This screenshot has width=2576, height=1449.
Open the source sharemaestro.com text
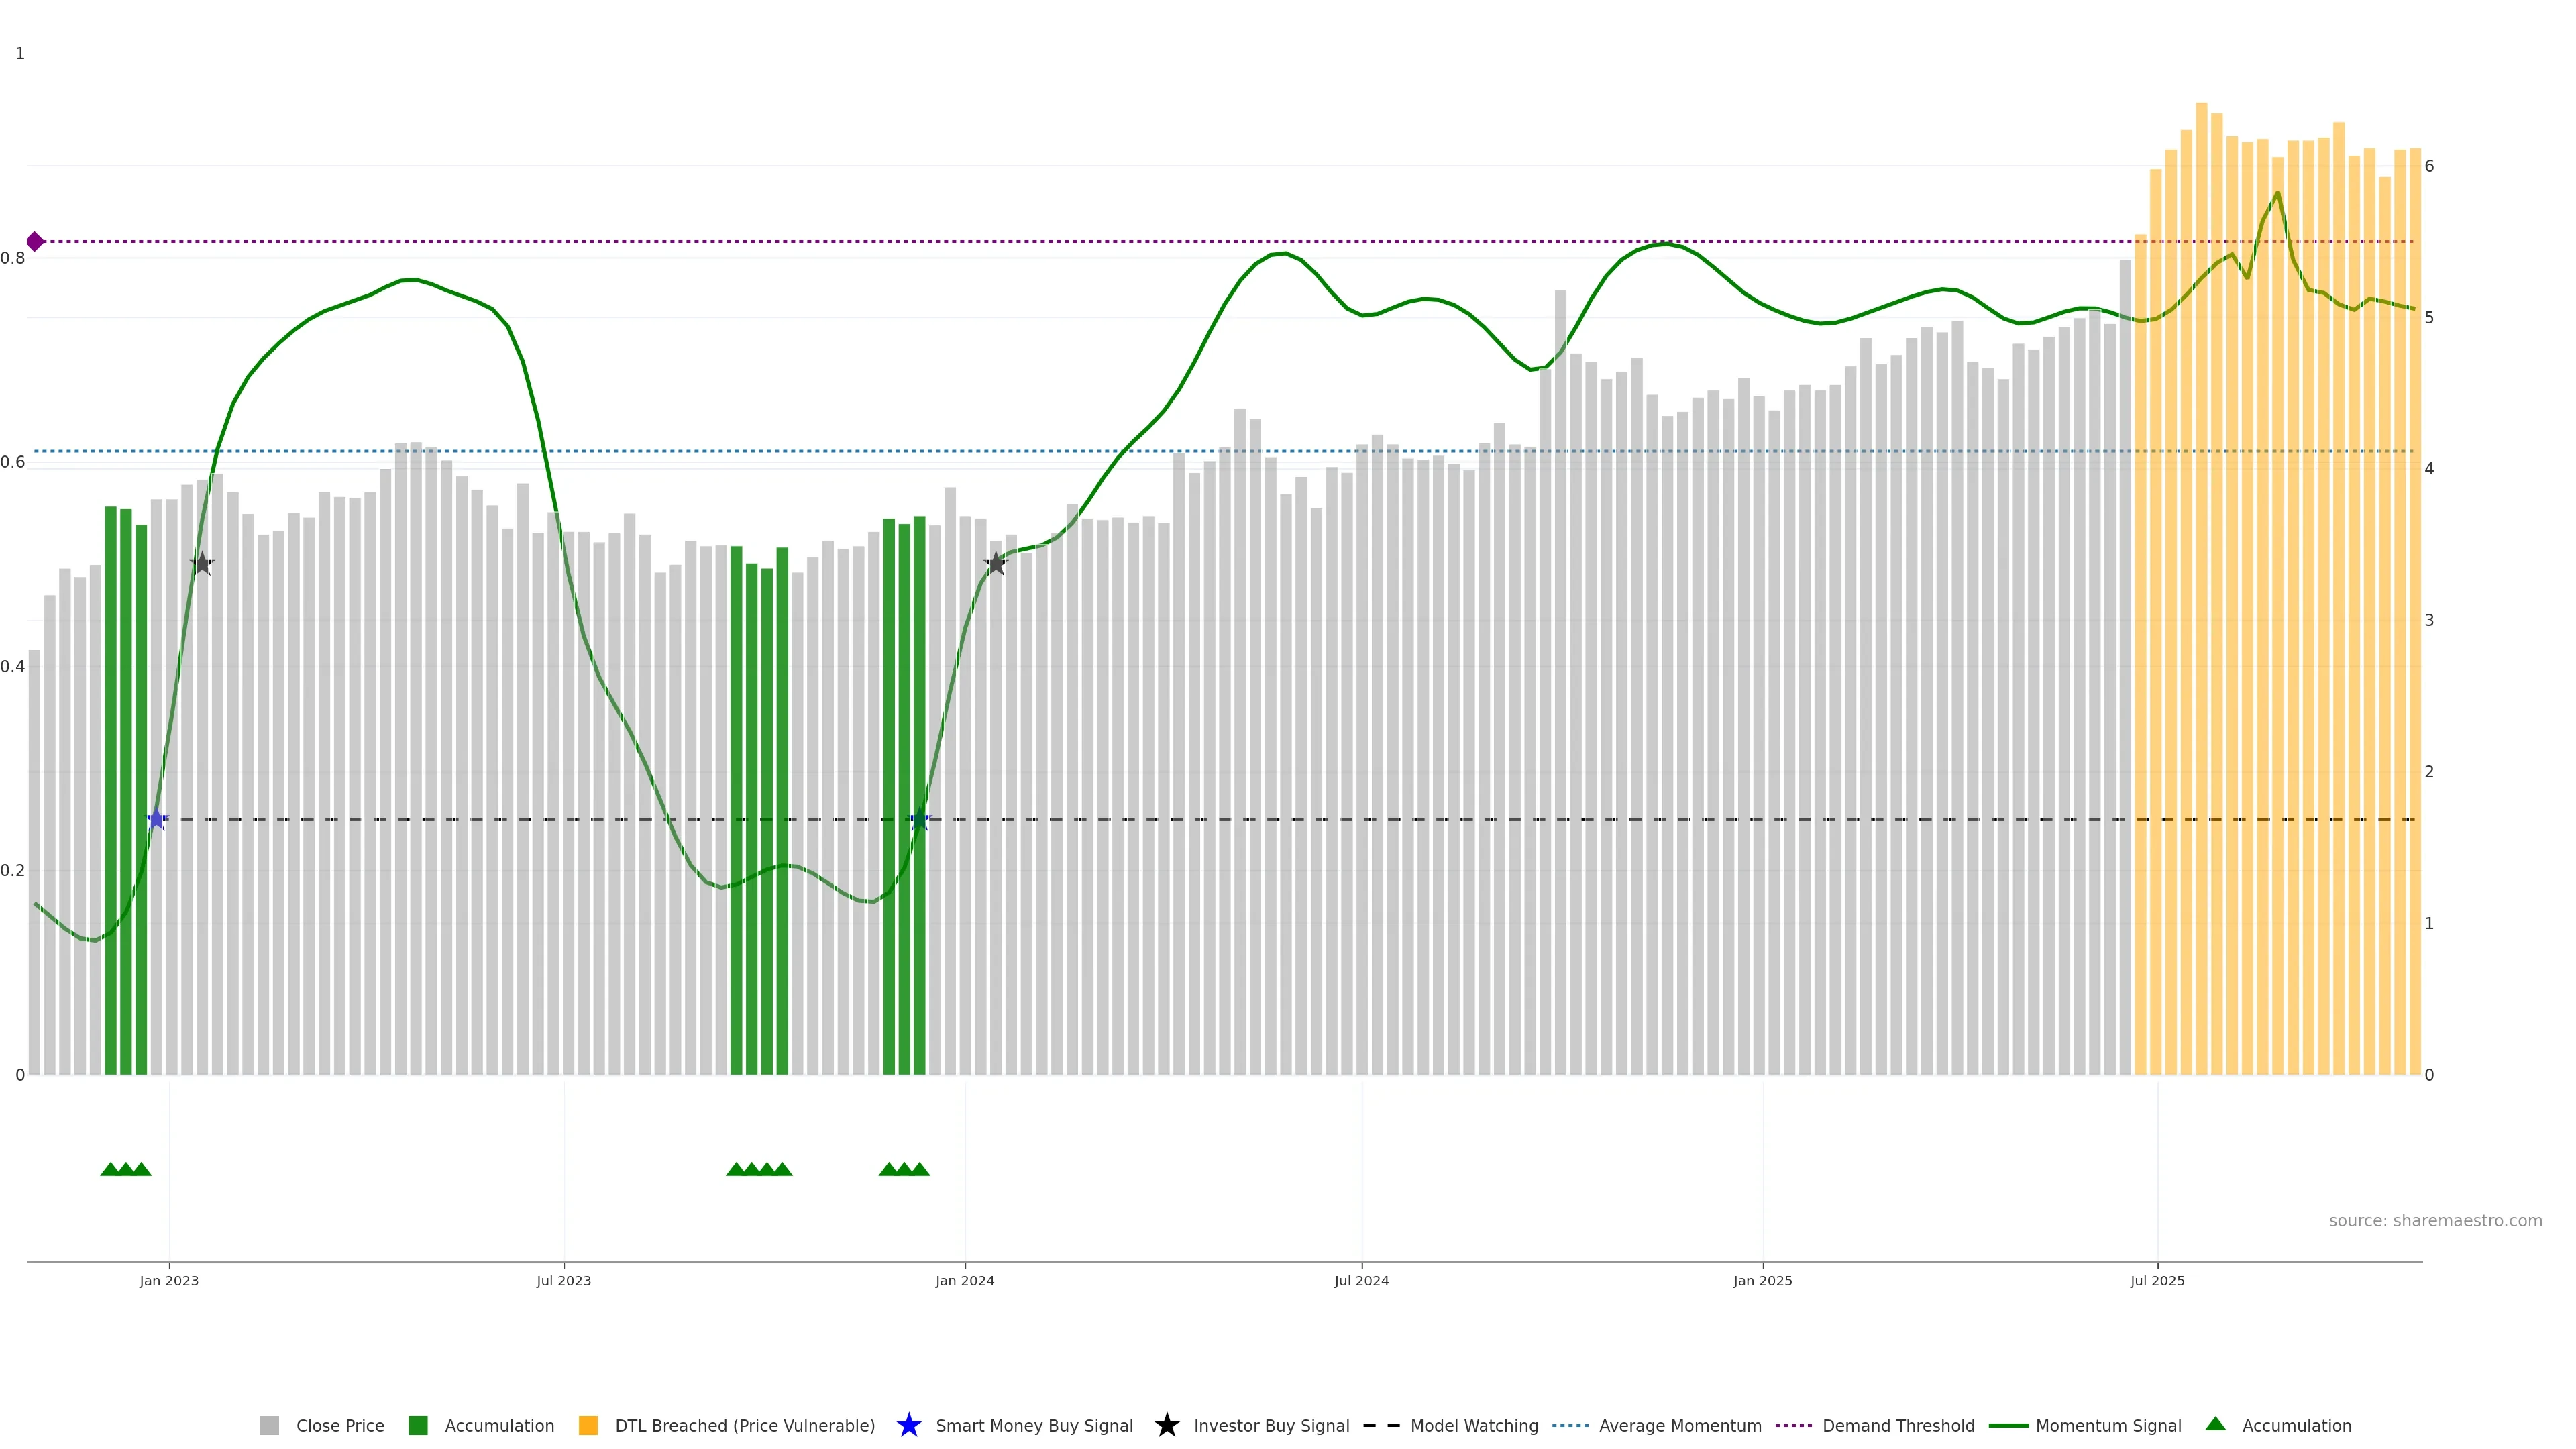(x=2435, y=1221)
